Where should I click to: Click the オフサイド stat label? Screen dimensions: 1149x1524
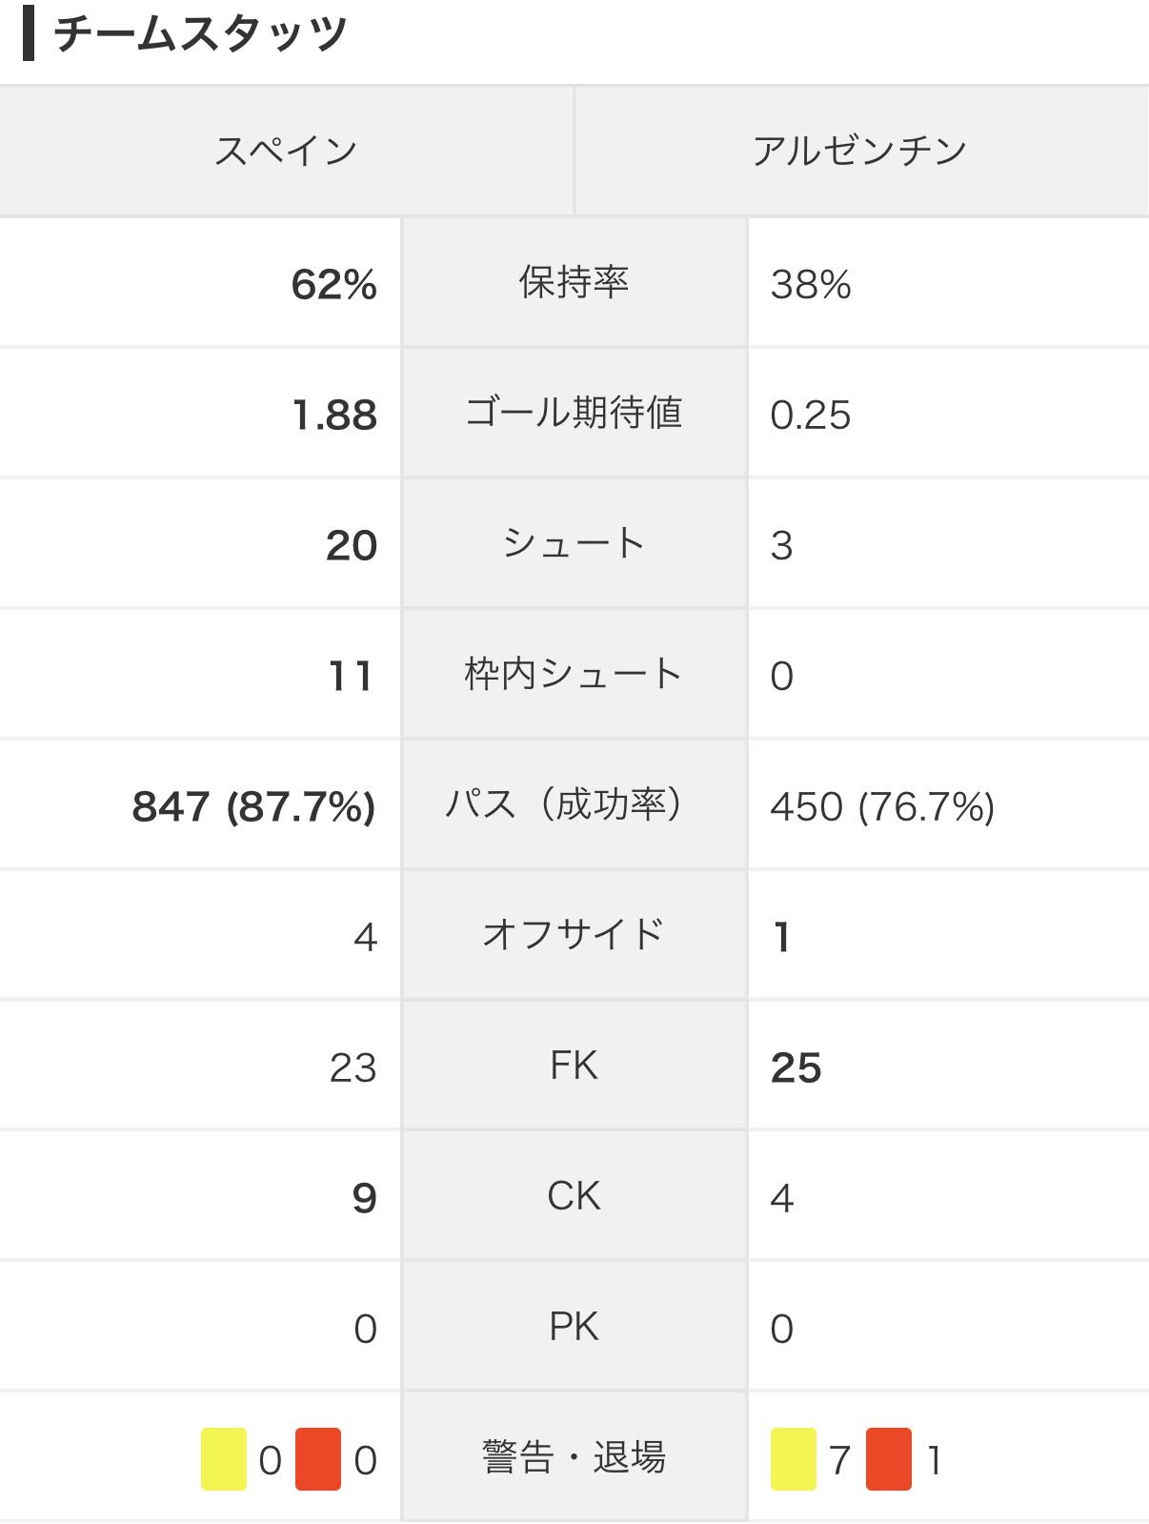pyautogui.click(x=574, y=934)
